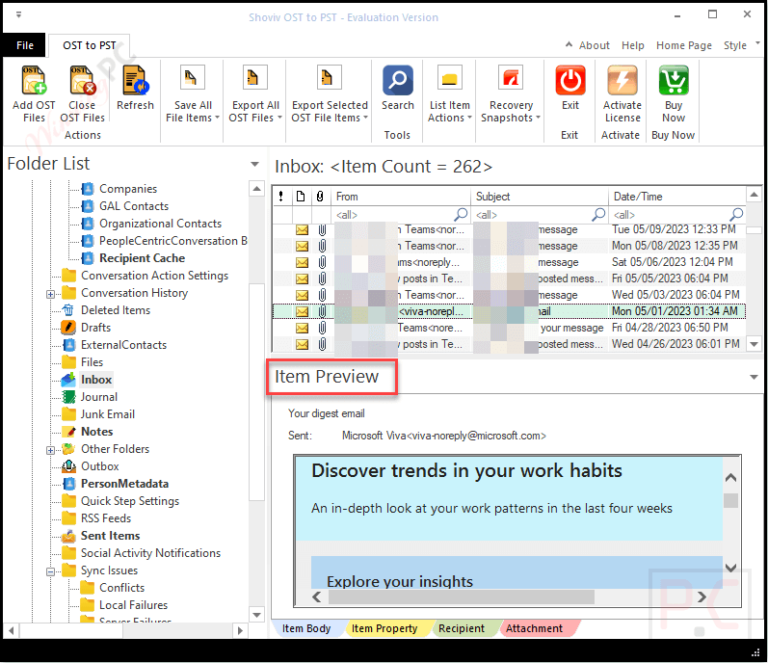Click the preview pane scroll right arrow
Image resolution: width=768 pixels, height=663 pixels.
coord(702,597)
